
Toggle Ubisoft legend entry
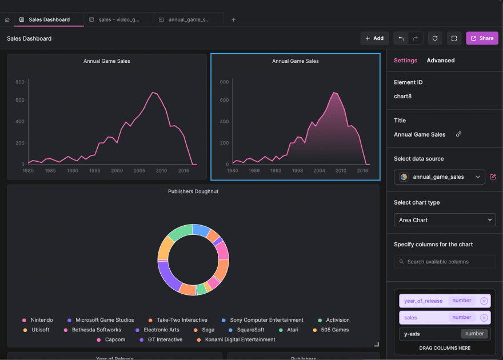[x=36, y=330]
